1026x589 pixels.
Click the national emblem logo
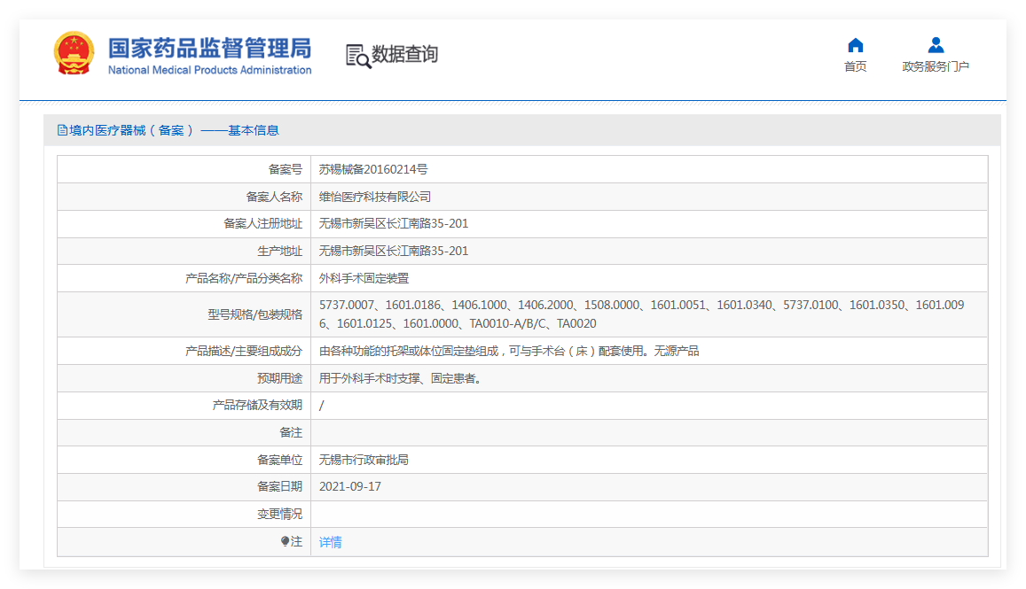pyautogui.click(x=74, y=54)
